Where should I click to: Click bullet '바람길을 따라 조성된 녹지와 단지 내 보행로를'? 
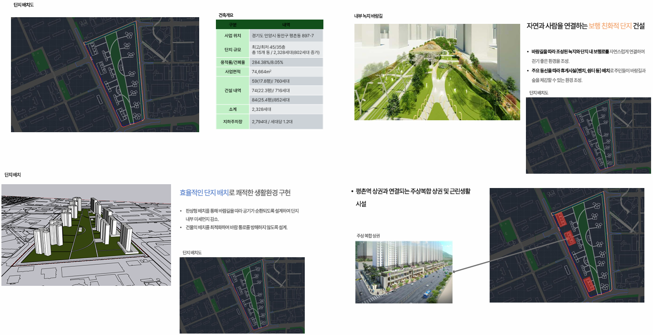point(570,51)
